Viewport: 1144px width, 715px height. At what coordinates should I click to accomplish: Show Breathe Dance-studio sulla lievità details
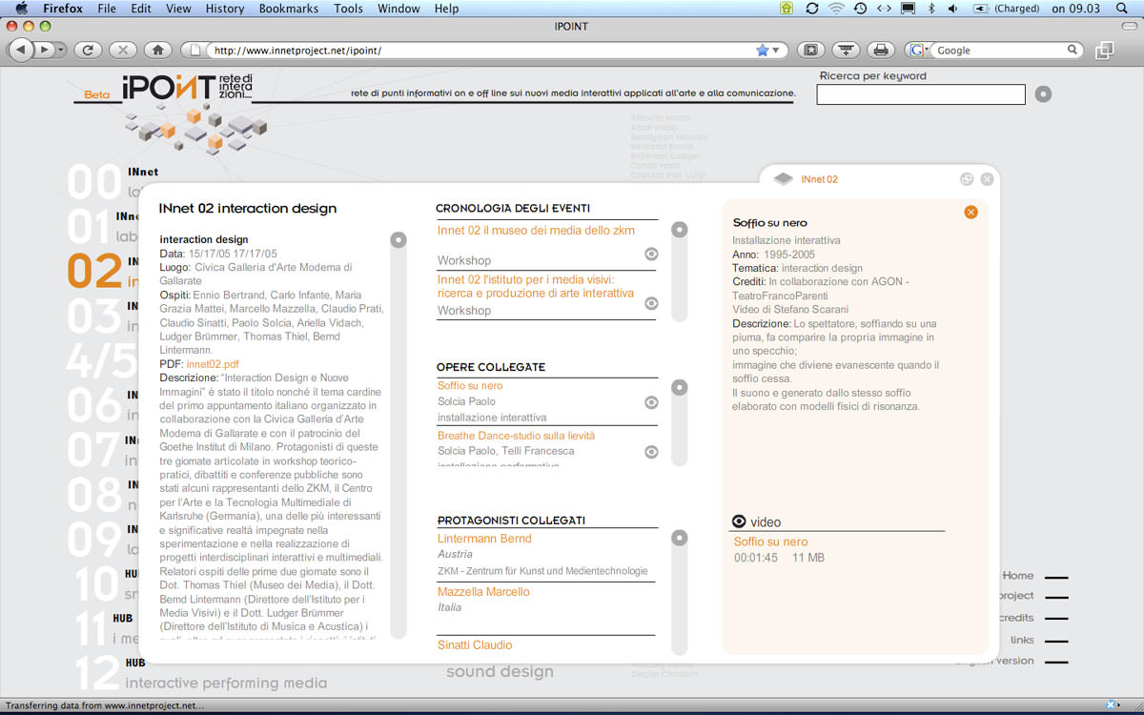651,452
